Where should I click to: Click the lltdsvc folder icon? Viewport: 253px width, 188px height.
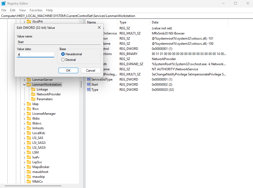[x=29, y=123]
